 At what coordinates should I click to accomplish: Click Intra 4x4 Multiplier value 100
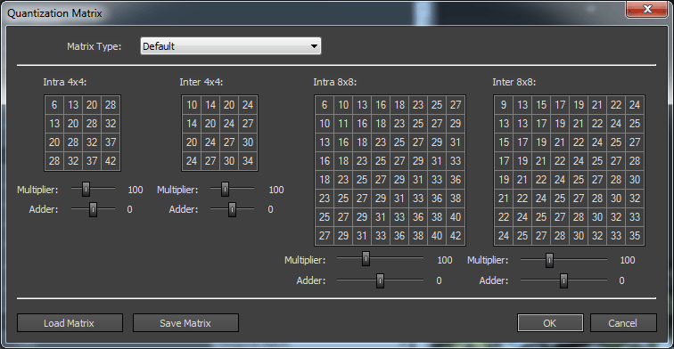pos(136,190)
